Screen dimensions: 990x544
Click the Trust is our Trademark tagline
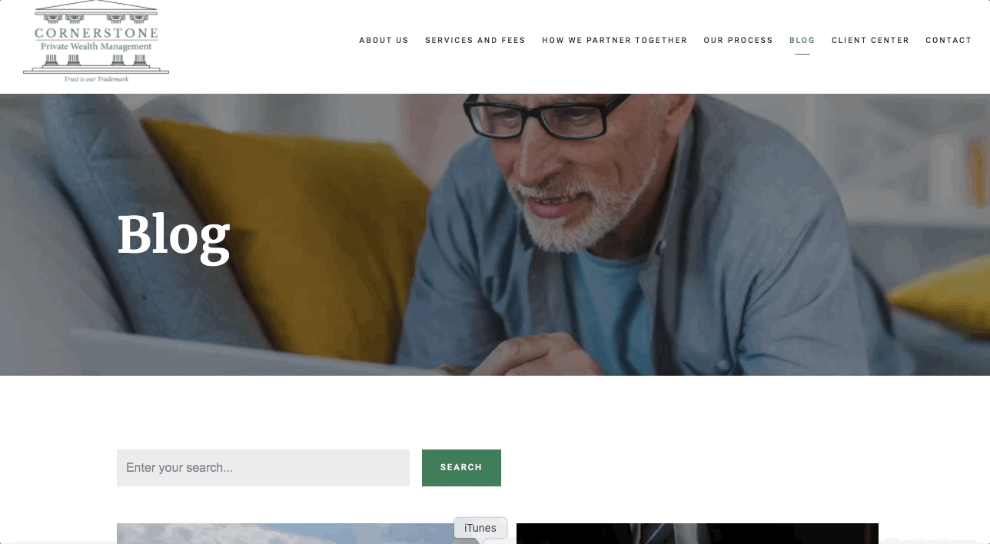pyautogui.click(x=96, y=79)
